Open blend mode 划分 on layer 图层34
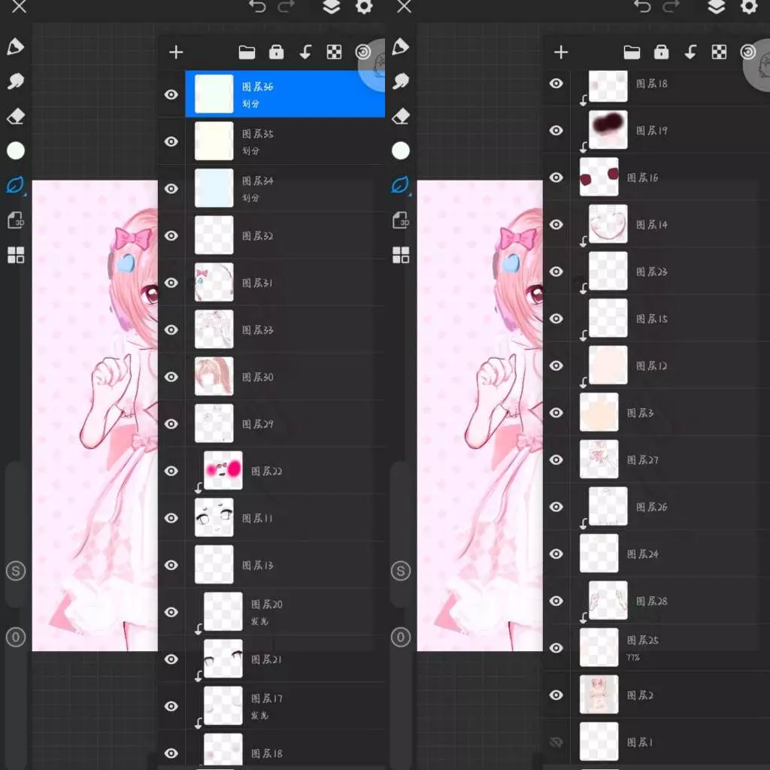 click(250, 198)
